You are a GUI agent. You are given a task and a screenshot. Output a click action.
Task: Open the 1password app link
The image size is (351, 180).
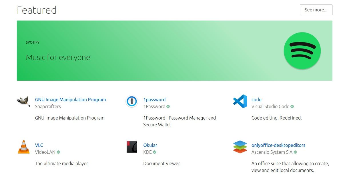click(154, 100)
